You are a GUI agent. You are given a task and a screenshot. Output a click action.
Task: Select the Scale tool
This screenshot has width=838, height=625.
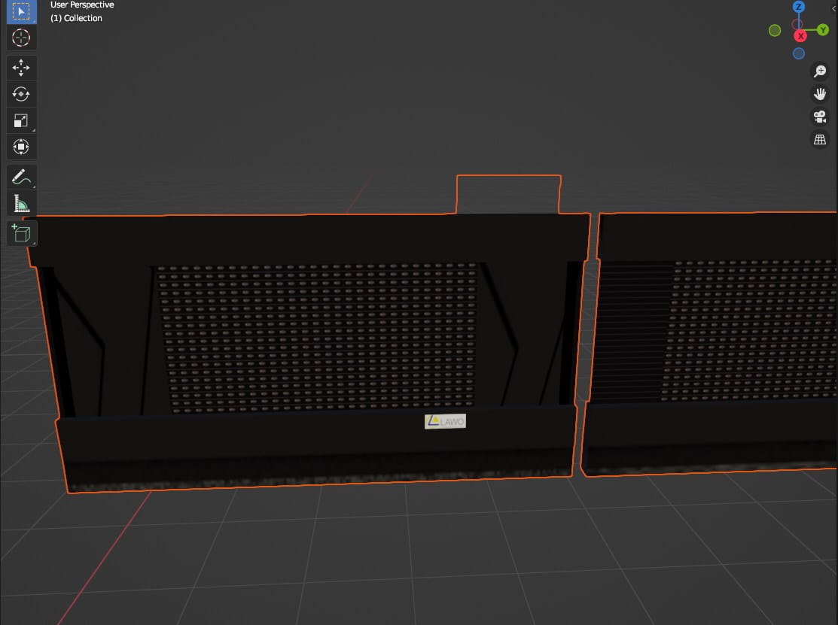21,120
